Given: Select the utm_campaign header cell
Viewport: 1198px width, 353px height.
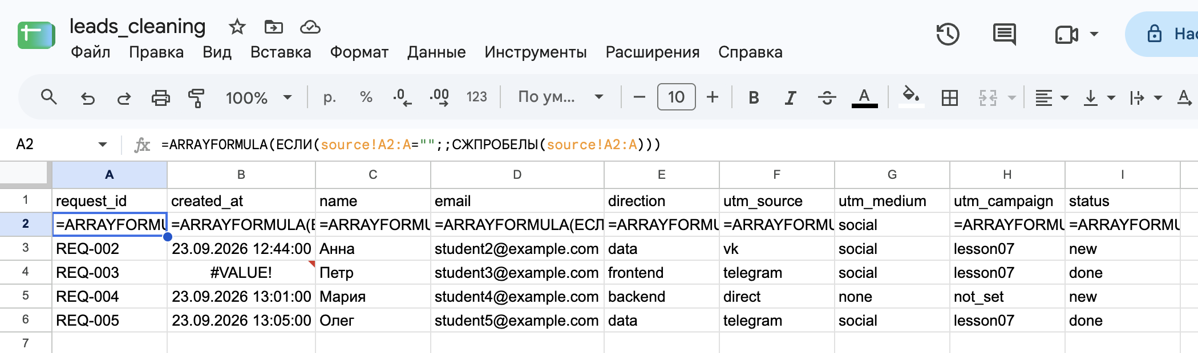Looking at the screenshot, I should coord(1007,201).
